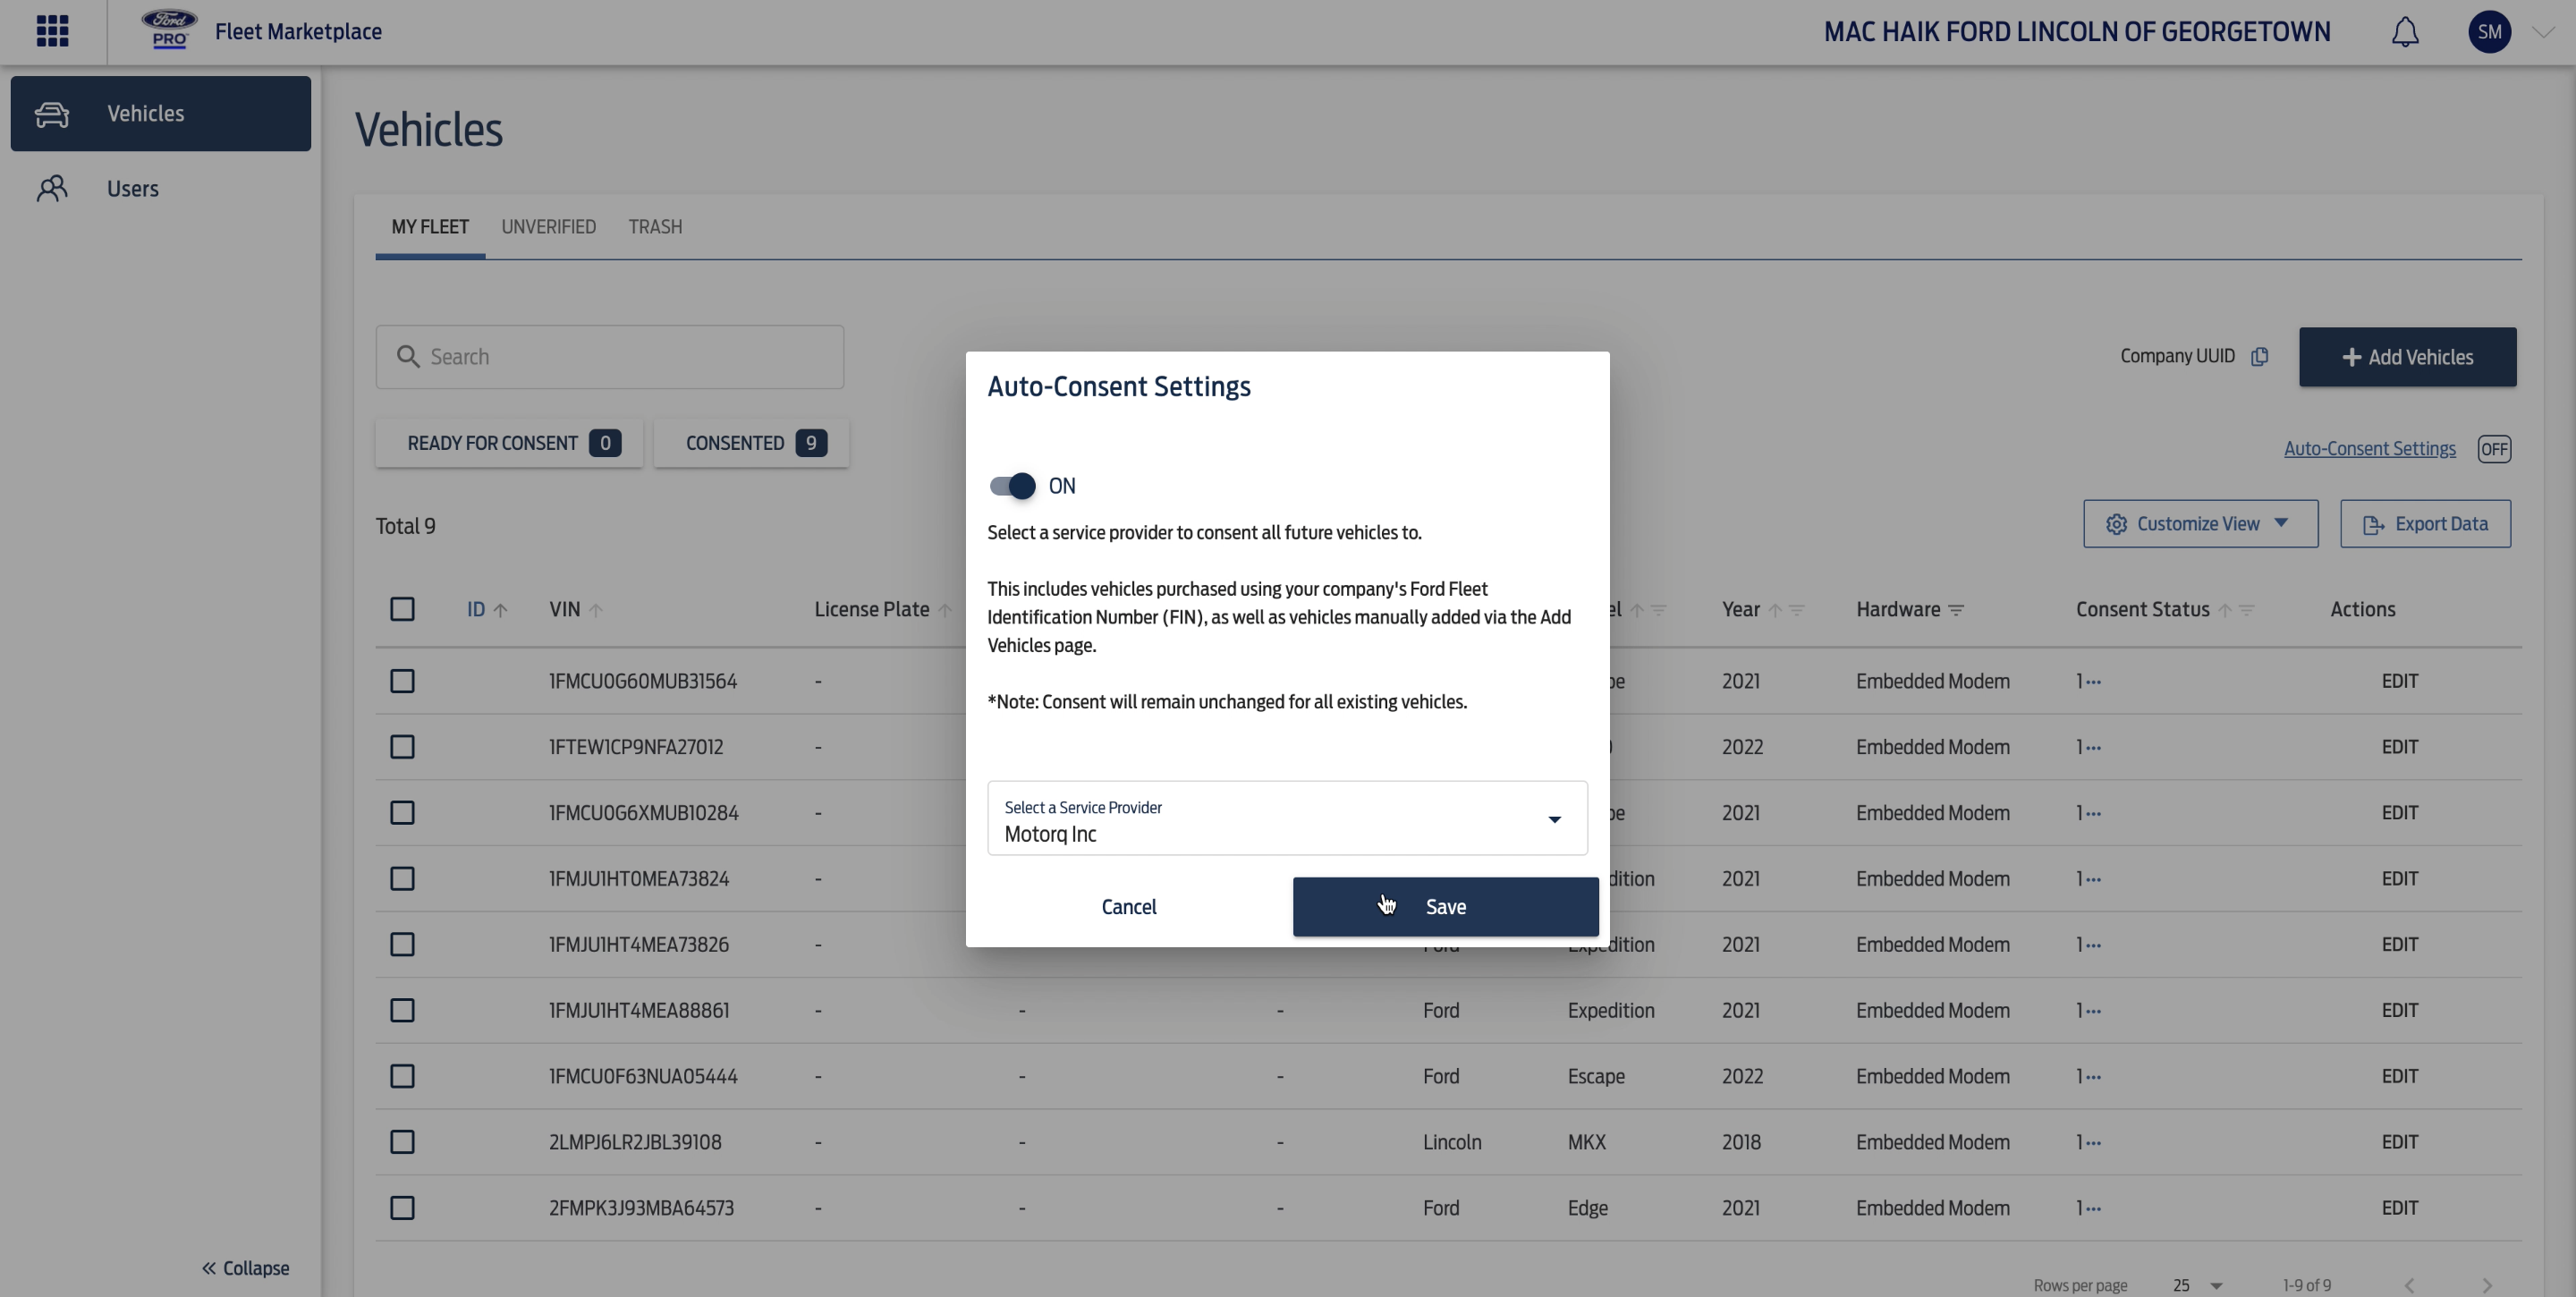This screenshot has width=2576, height=1297.
Task: Open the TRASH tab
Action: coord(655,226)
